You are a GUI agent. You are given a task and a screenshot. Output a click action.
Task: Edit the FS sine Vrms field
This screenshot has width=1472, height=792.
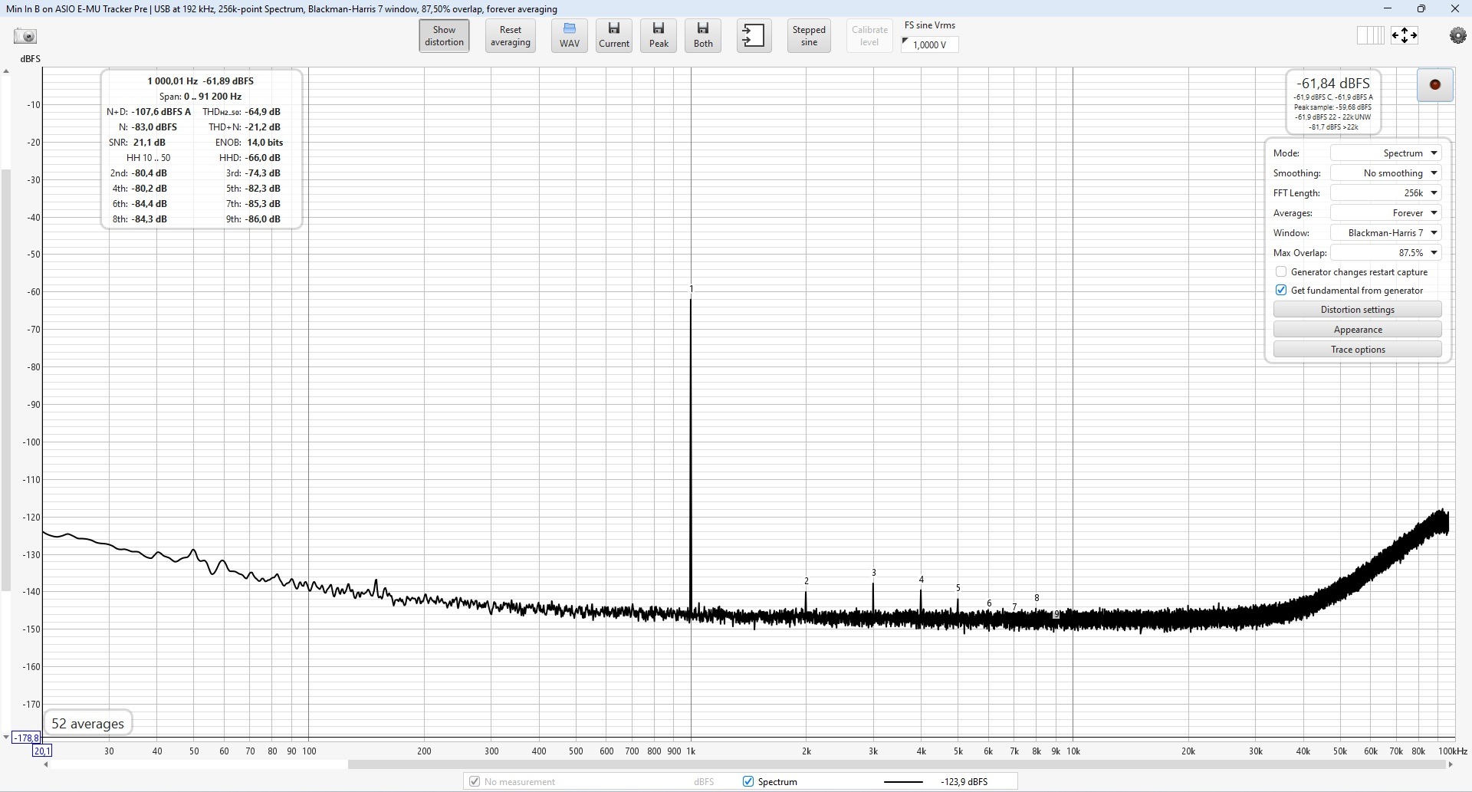930,44
